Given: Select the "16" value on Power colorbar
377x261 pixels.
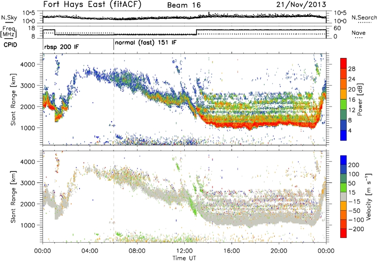Looking at the screenshot, I should click(352, 100).
